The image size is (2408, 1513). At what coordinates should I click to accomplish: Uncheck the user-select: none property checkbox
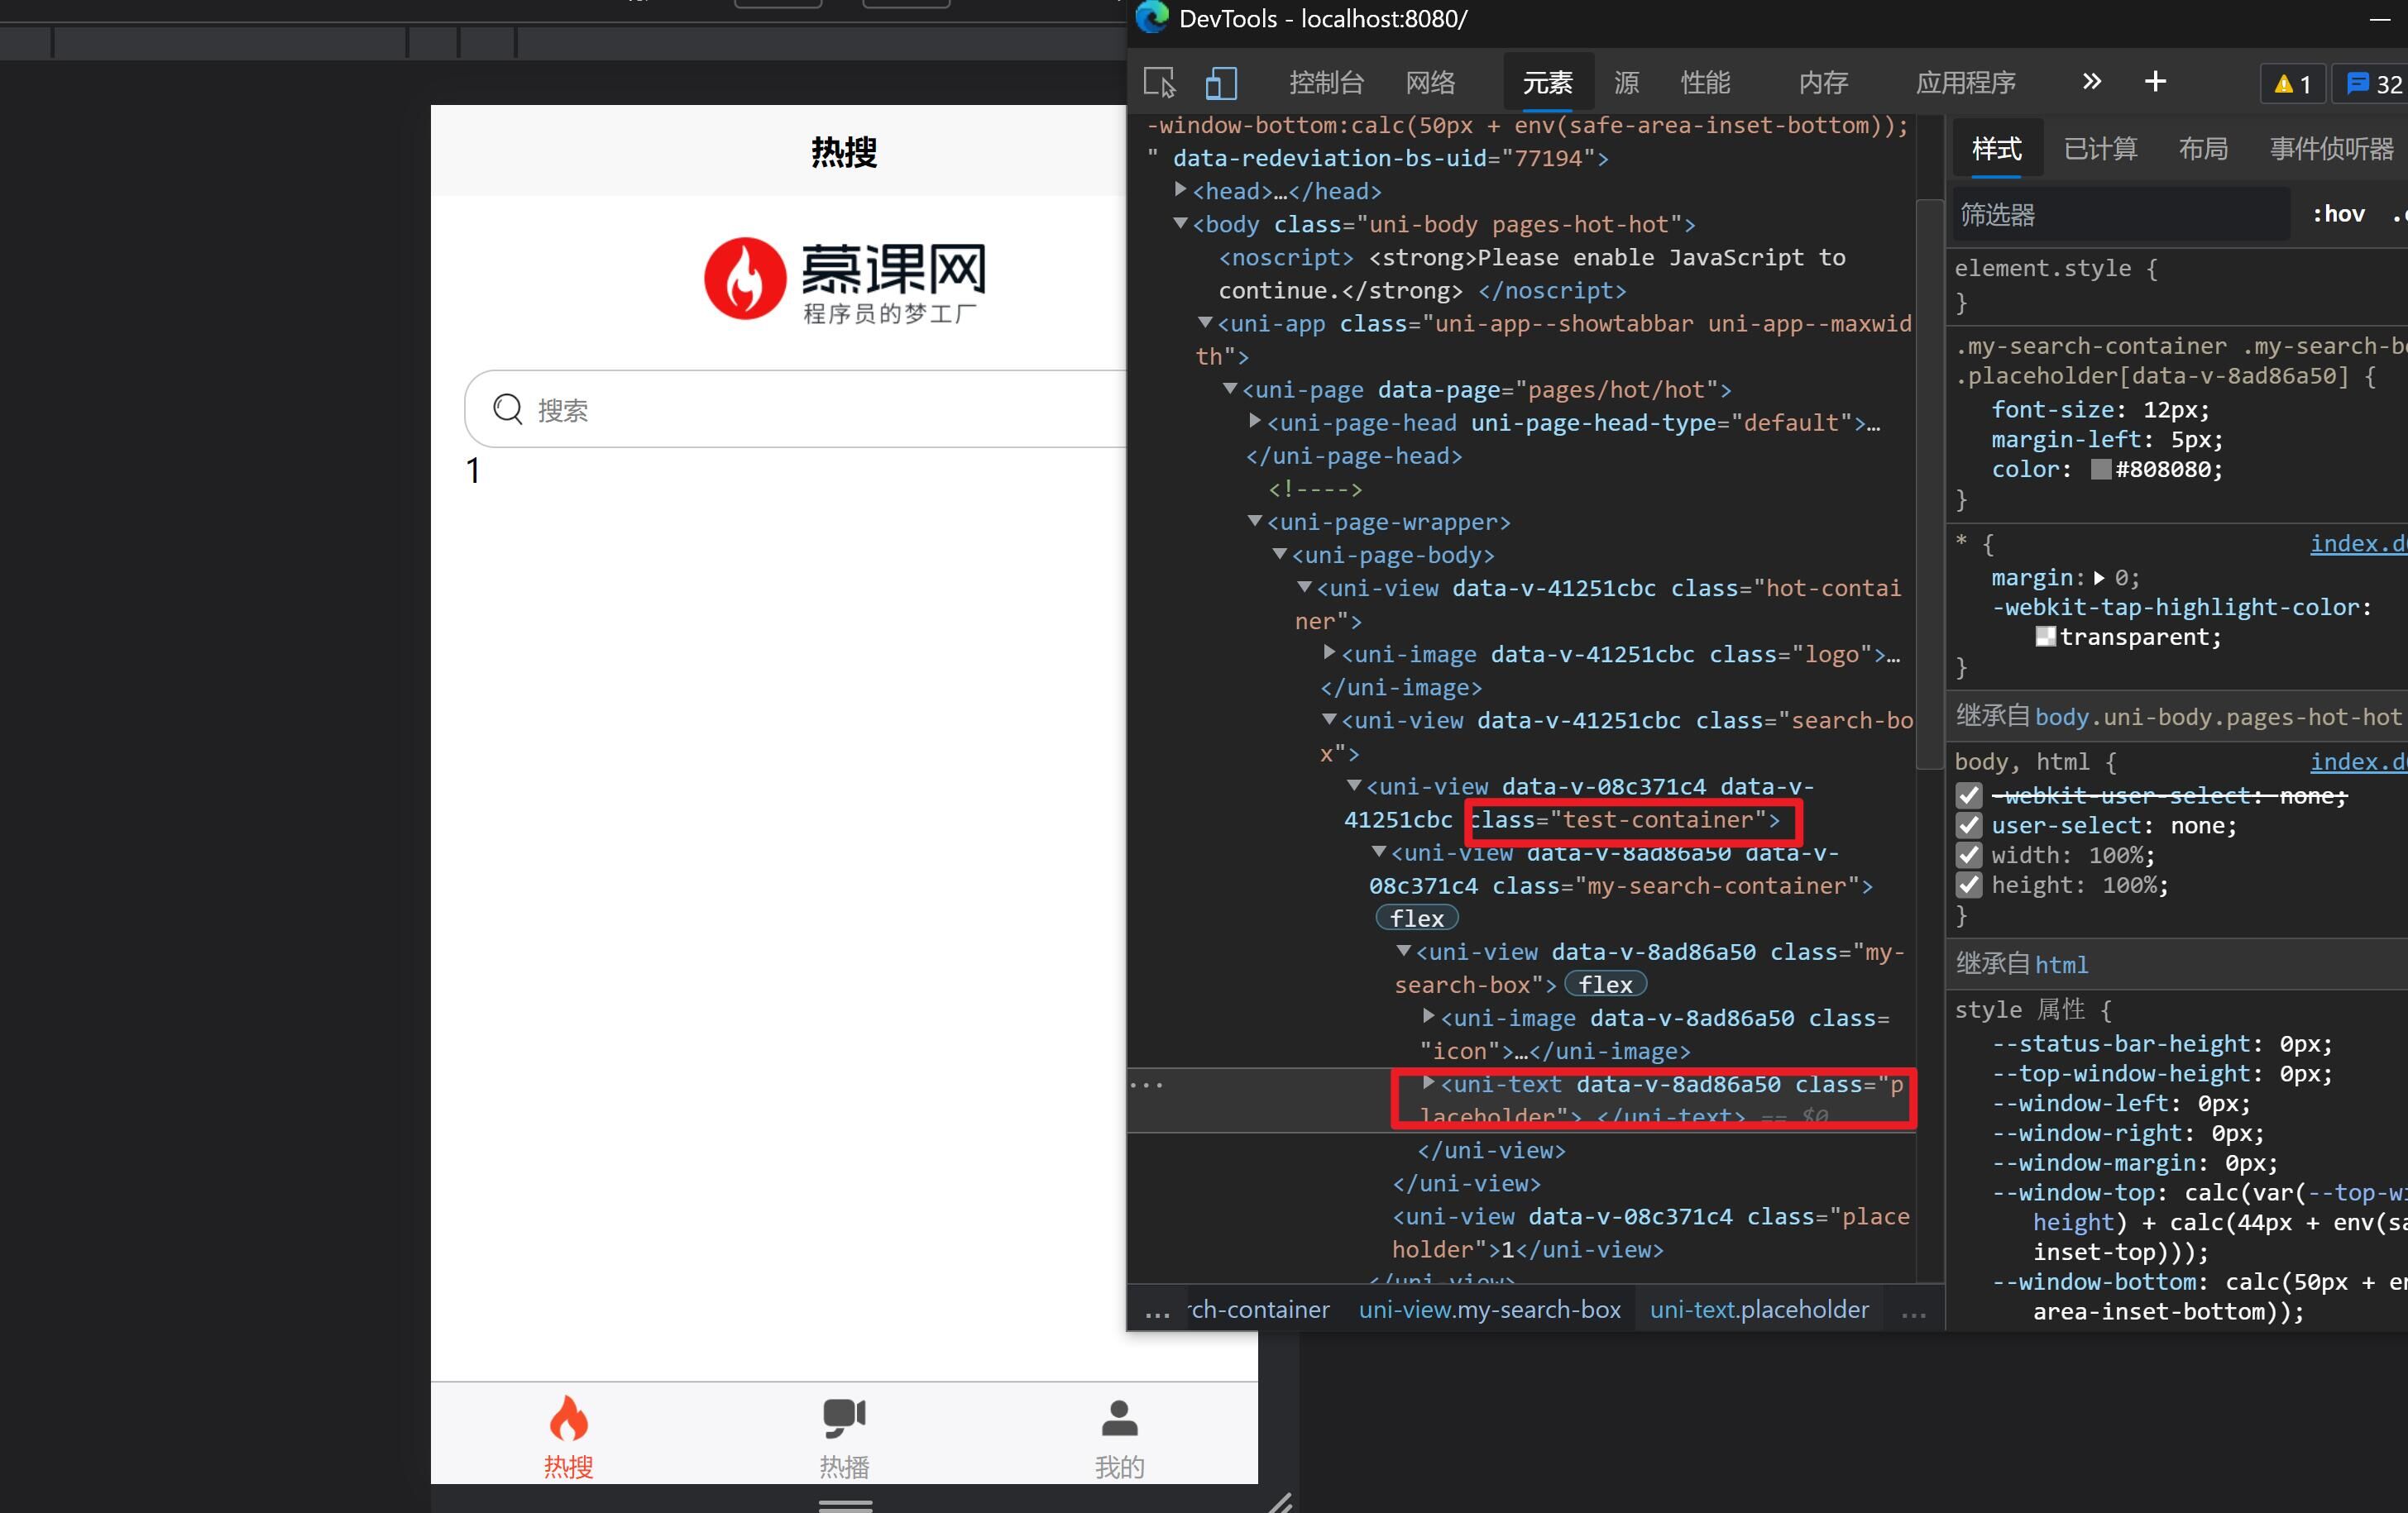click(1969, 825)
